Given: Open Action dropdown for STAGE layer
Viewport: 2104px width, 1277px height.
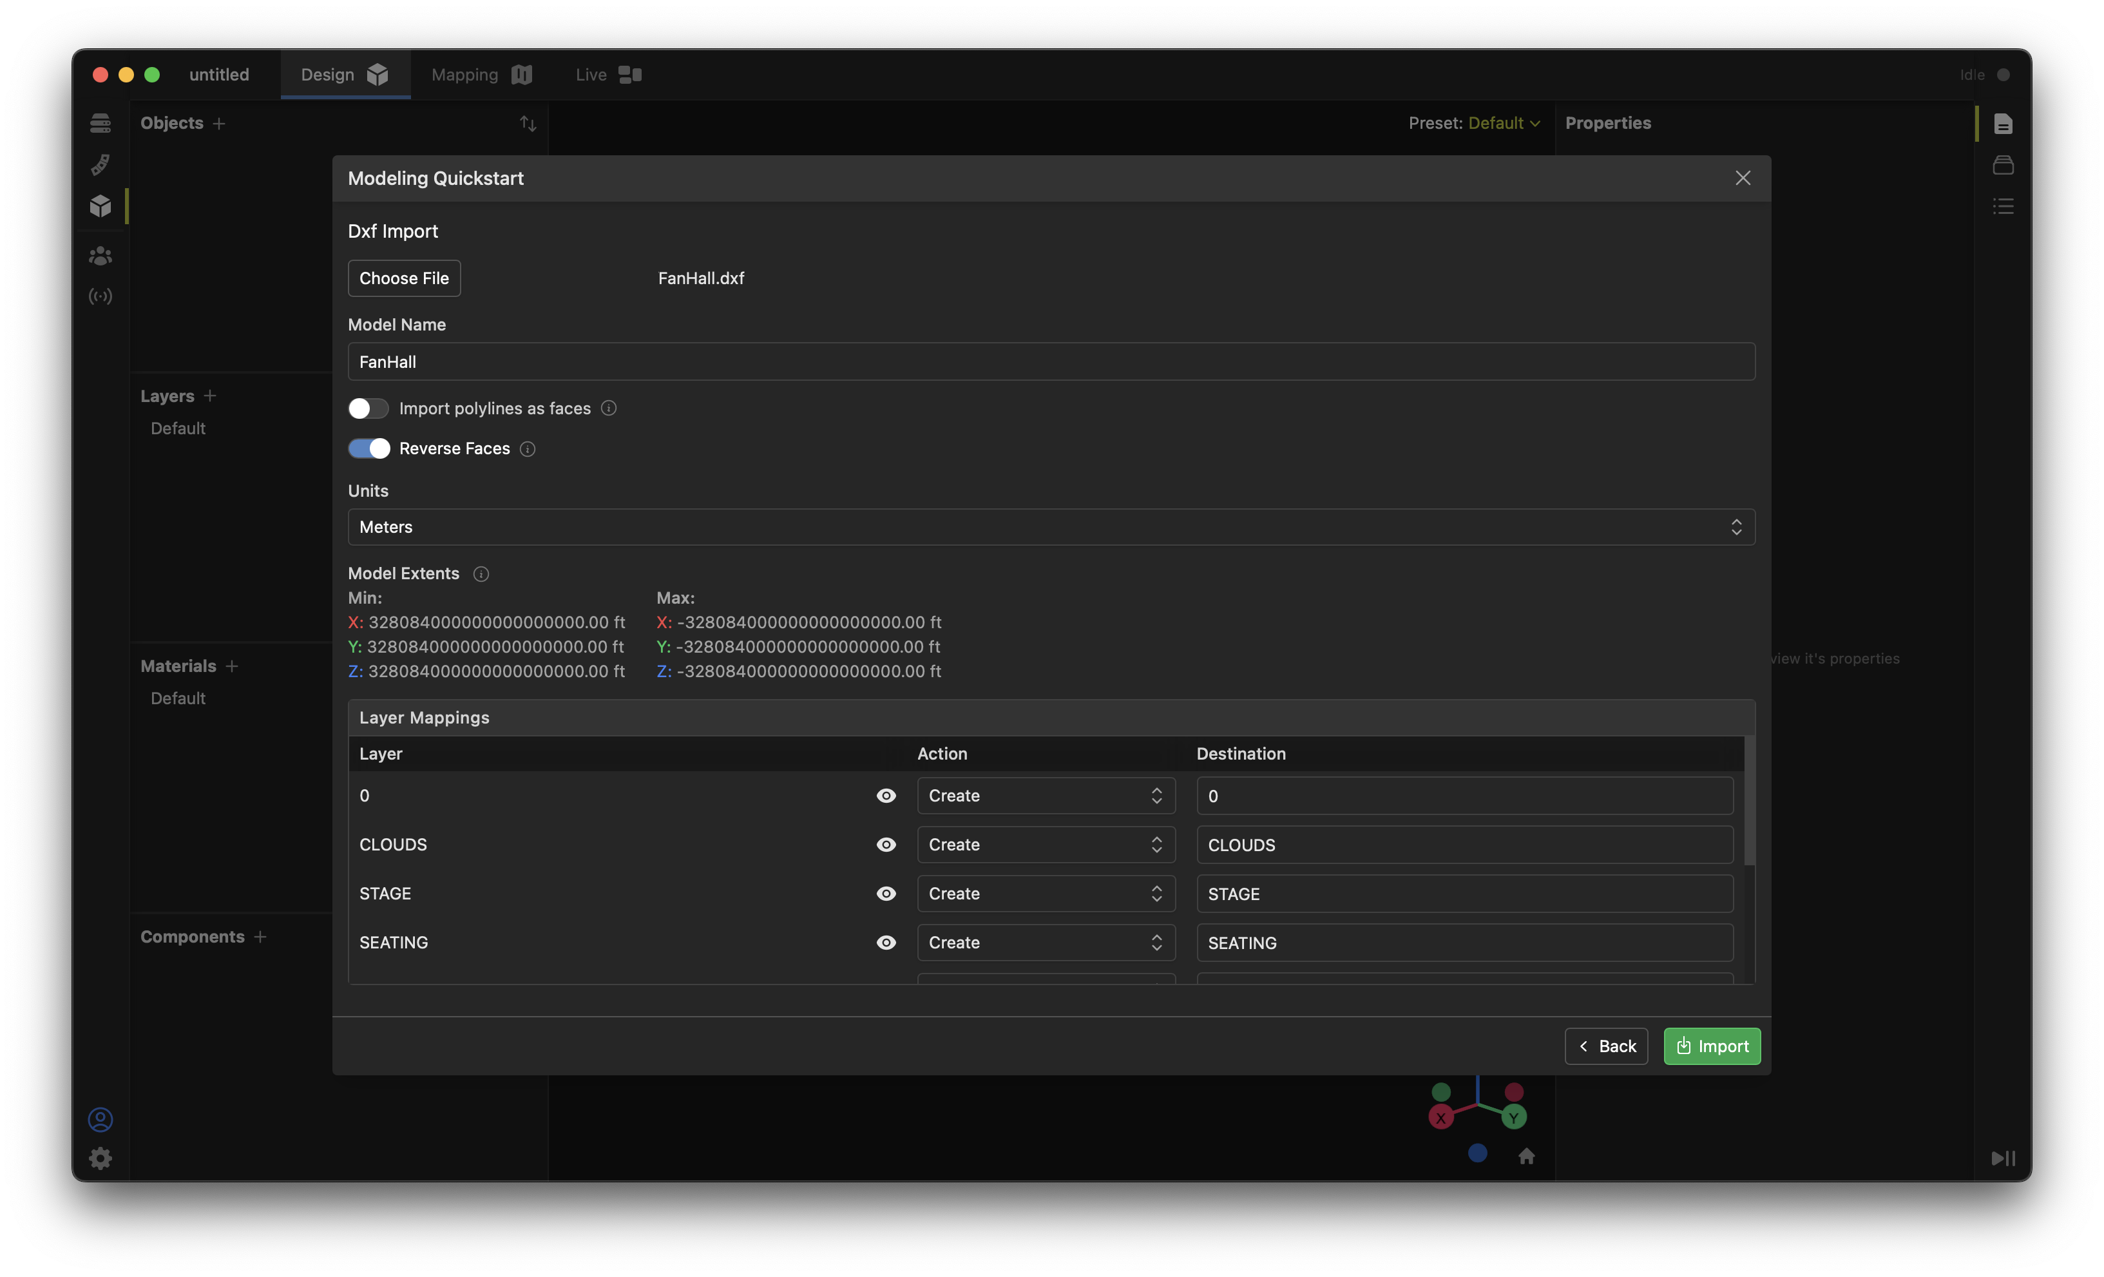Looking at the screenshot, I should (1045, 894).
